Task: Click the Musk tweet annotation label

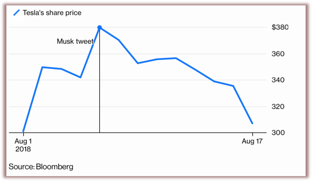Action: click(75, 41)
